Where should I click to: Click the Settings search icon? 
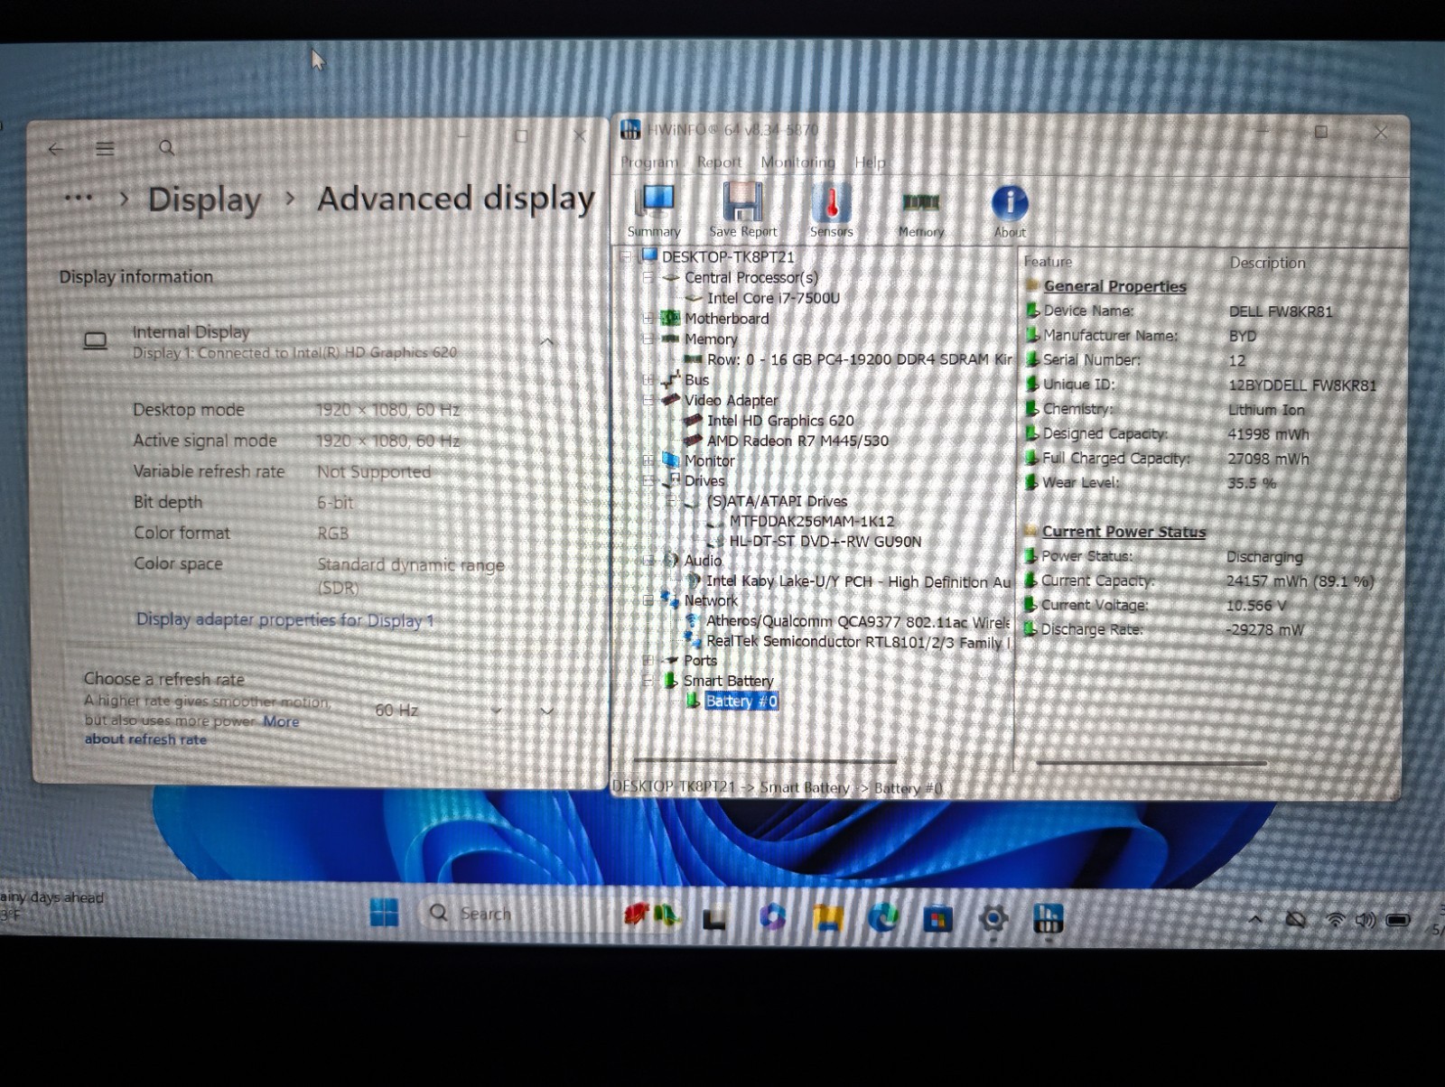[x=167, y=147]
